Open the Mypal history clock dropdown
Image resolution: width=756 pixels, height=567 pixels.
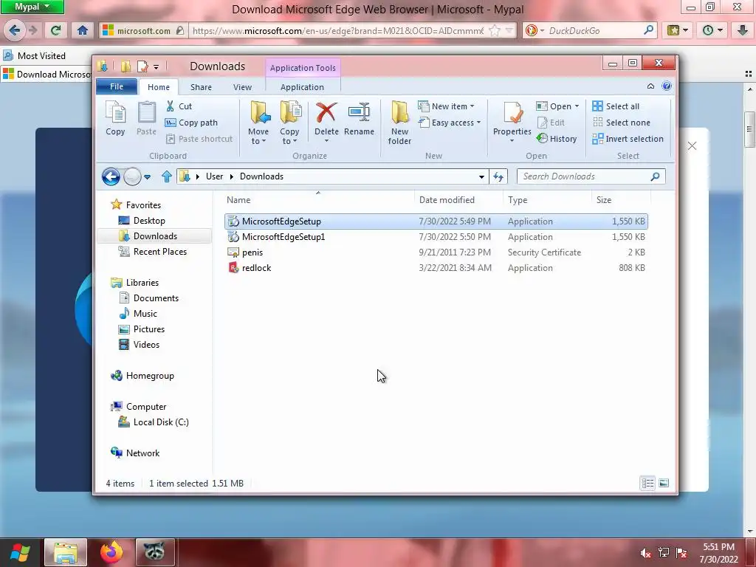pyautogui.click(x=712, y=30)
